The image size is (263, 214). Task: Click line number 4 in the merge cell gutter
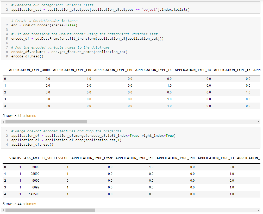click(7, 145)
